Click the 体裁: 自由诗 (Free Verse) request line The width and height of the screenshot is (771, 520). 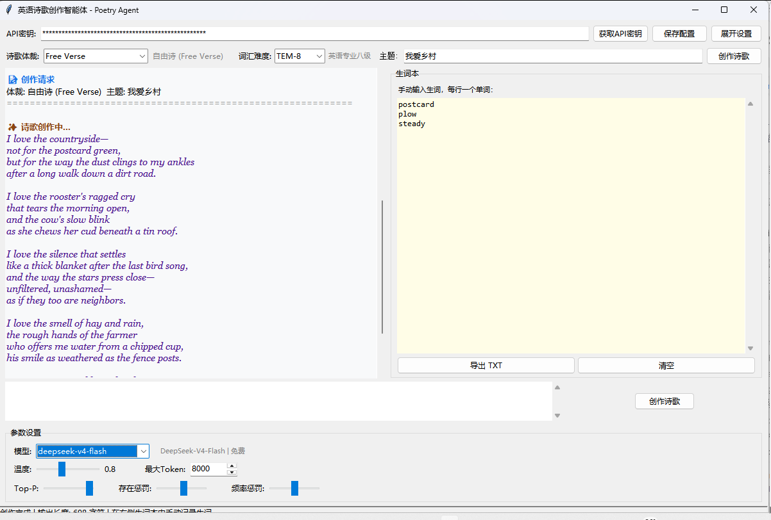click(x=84, y=92)
